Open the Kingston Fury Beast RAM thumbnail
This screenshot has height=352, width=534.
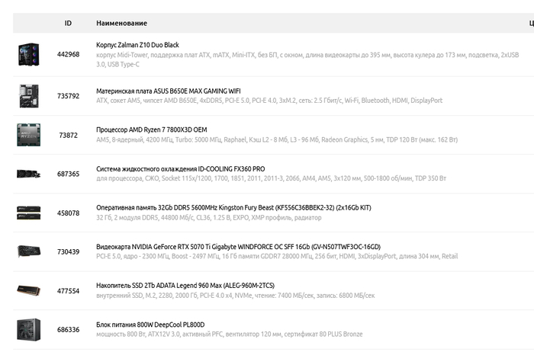tap(29, 213)
